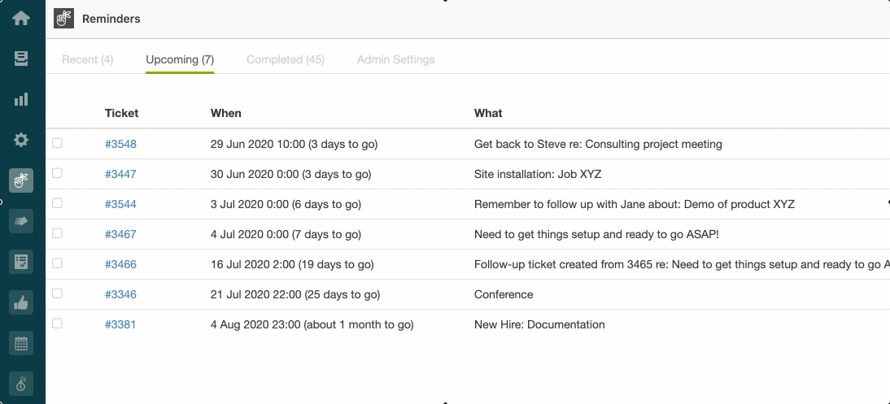This screenshot has width=890, height=404.
Task: Click the Reminders header logo icon
Action: click(63, 18)
